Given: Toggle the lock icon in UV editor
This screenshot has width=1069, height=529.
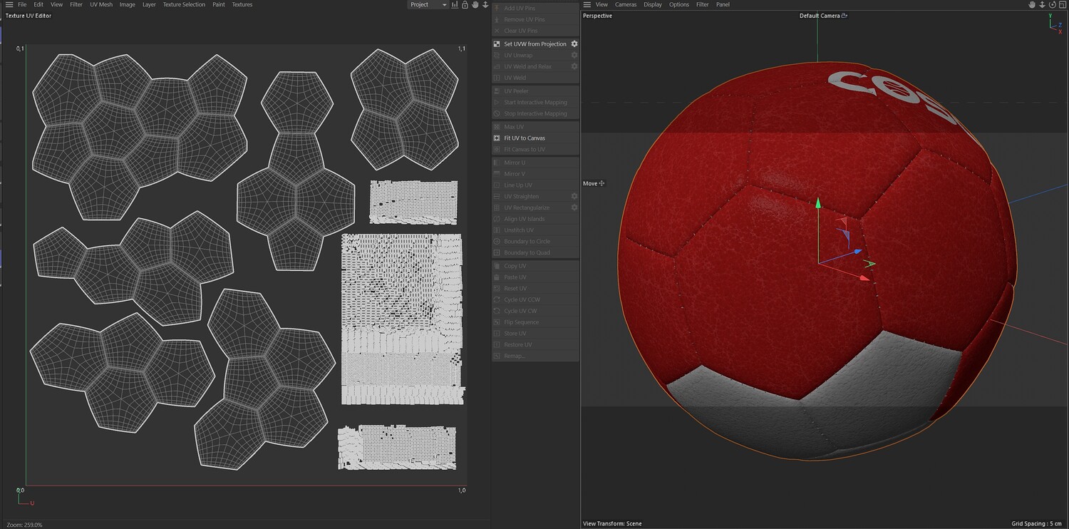Looking at the screenshot, I should pyautogui.click(x=465, y=4).
